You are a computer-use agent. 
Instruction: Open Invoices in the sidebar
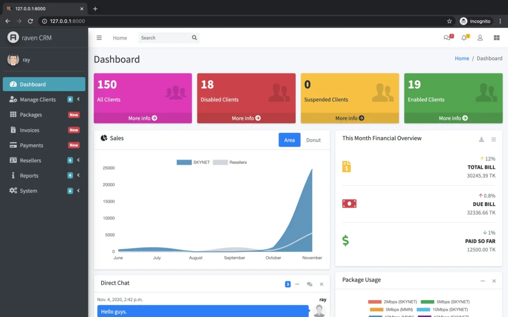(44, 130)
